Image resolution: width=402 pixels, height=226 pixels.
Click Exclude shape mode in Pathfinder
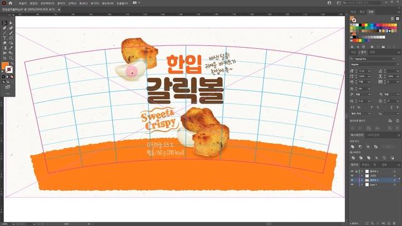pyautogui.click(x=376, y=146)
